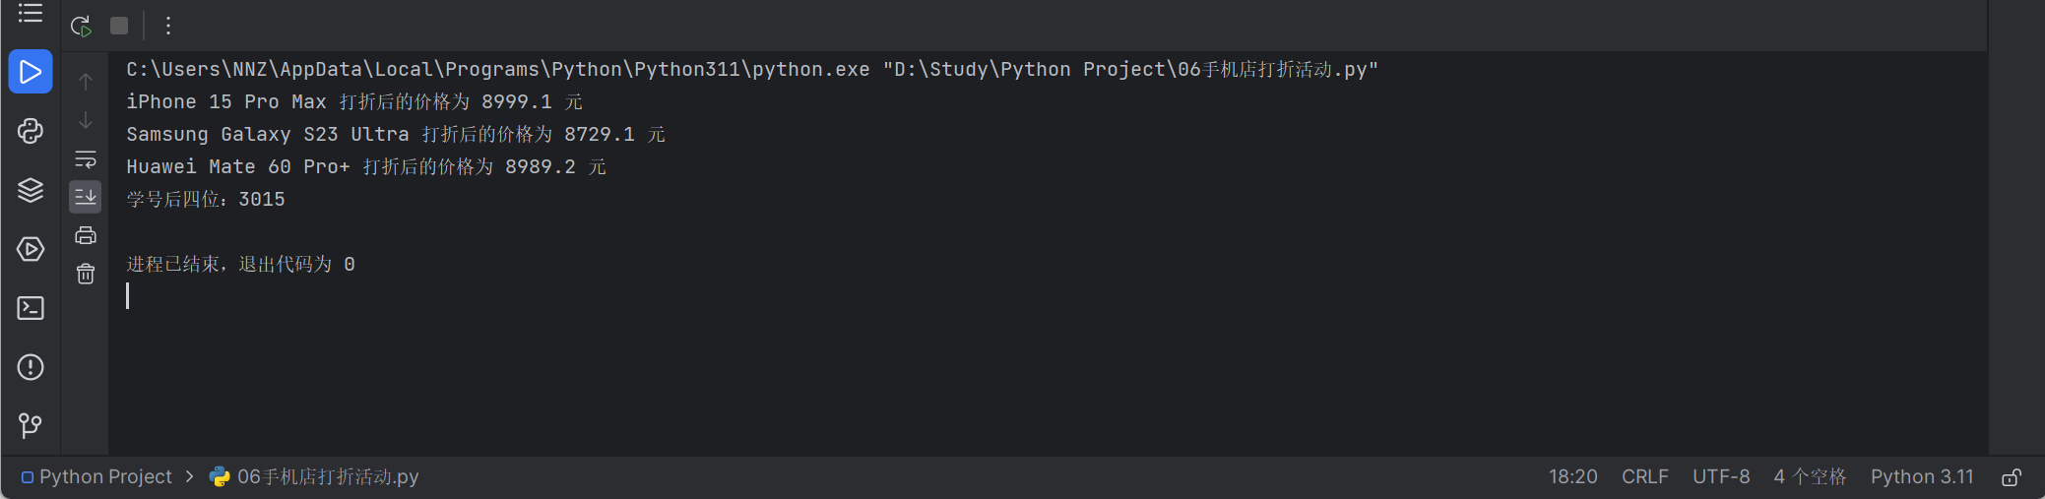
Task: Open the Run tool window icon
Action: [31, 72]
